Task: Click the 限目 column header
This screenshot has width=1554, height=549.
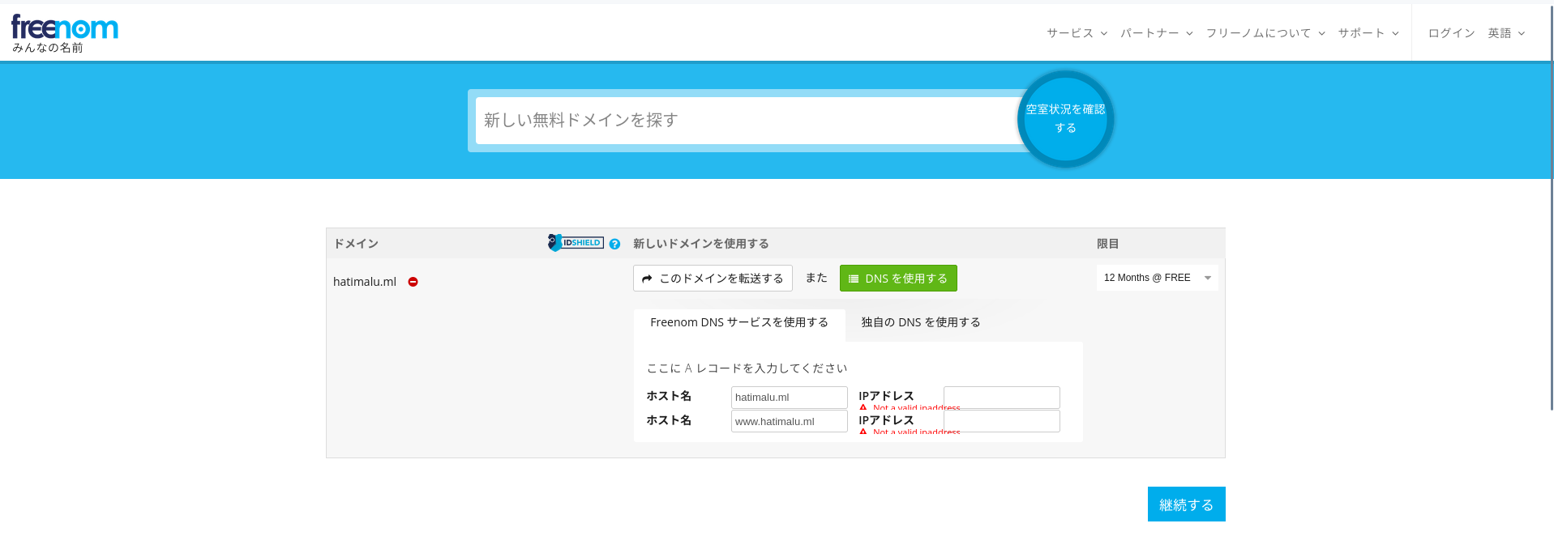Action: pyautogui.click(x=1108, y=244)
